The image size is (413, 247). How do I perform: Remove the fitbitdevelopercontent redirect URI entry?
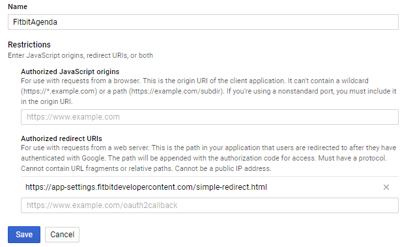tap(386, 187)
